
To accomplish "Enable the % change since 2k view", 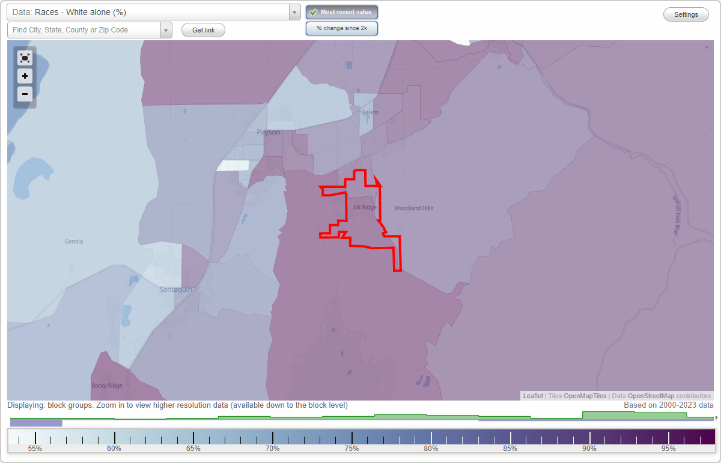I will 342,28.
